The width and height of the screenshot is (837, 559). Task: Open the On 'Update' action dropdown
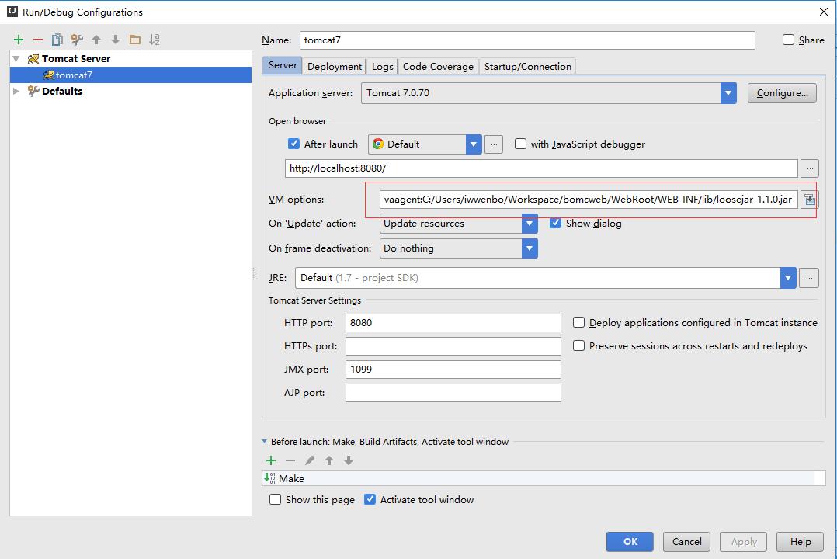point(530,224)
